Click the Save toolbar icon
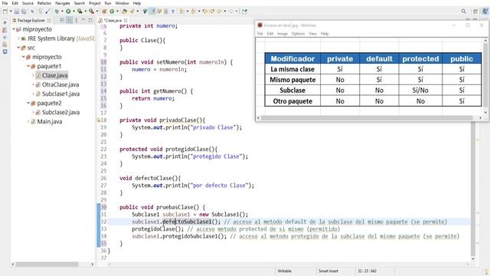 tap(17, 11)
